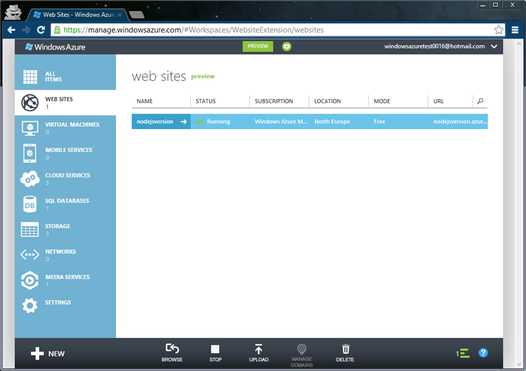Stop the selected web site
Viewport: 526px width, 371px height.
click(x=215, y=353)
